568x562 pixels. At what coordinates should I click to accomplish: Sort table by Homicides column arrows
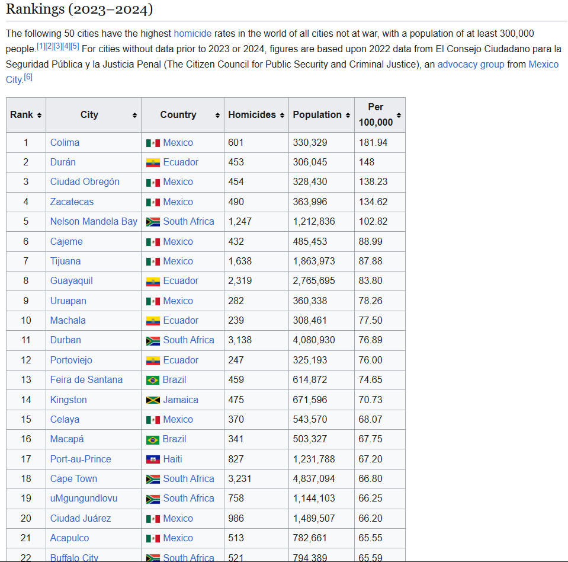pyautogui.click(x=282, y=115)
